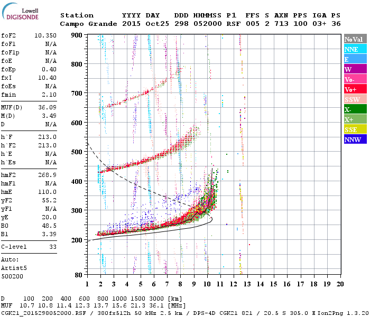Click the C-level value 33
The width and height of the screenshot is (370, 317).
coord(53,247)
